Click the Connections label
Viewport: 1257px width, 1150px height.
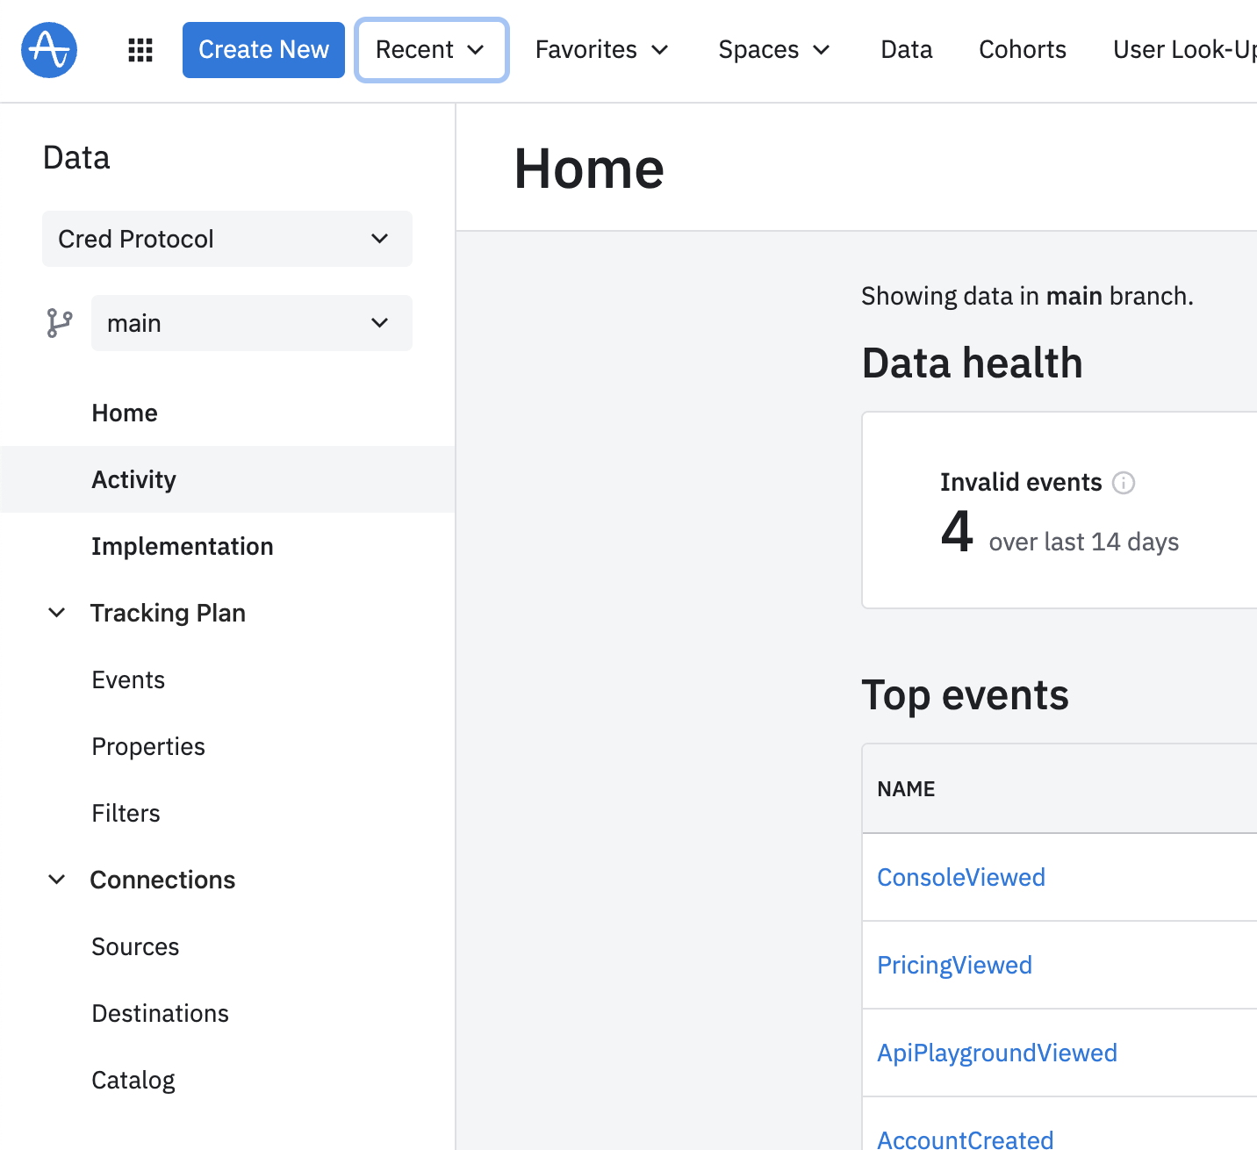pyautogui.click(x=162, y=880)
